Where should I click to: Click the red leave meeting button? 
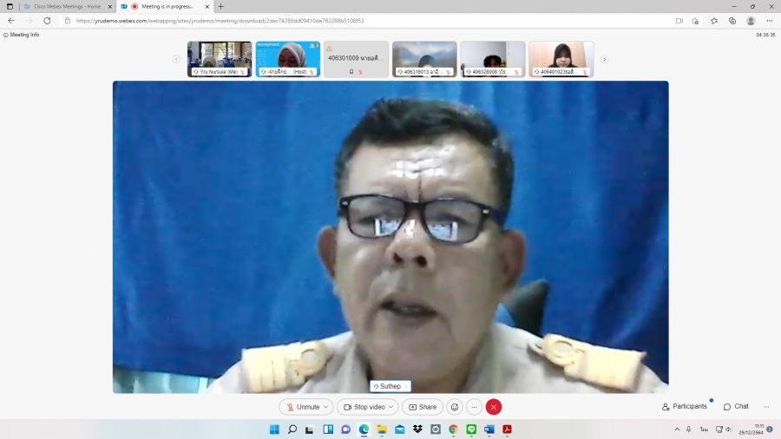tap(494, 407)
